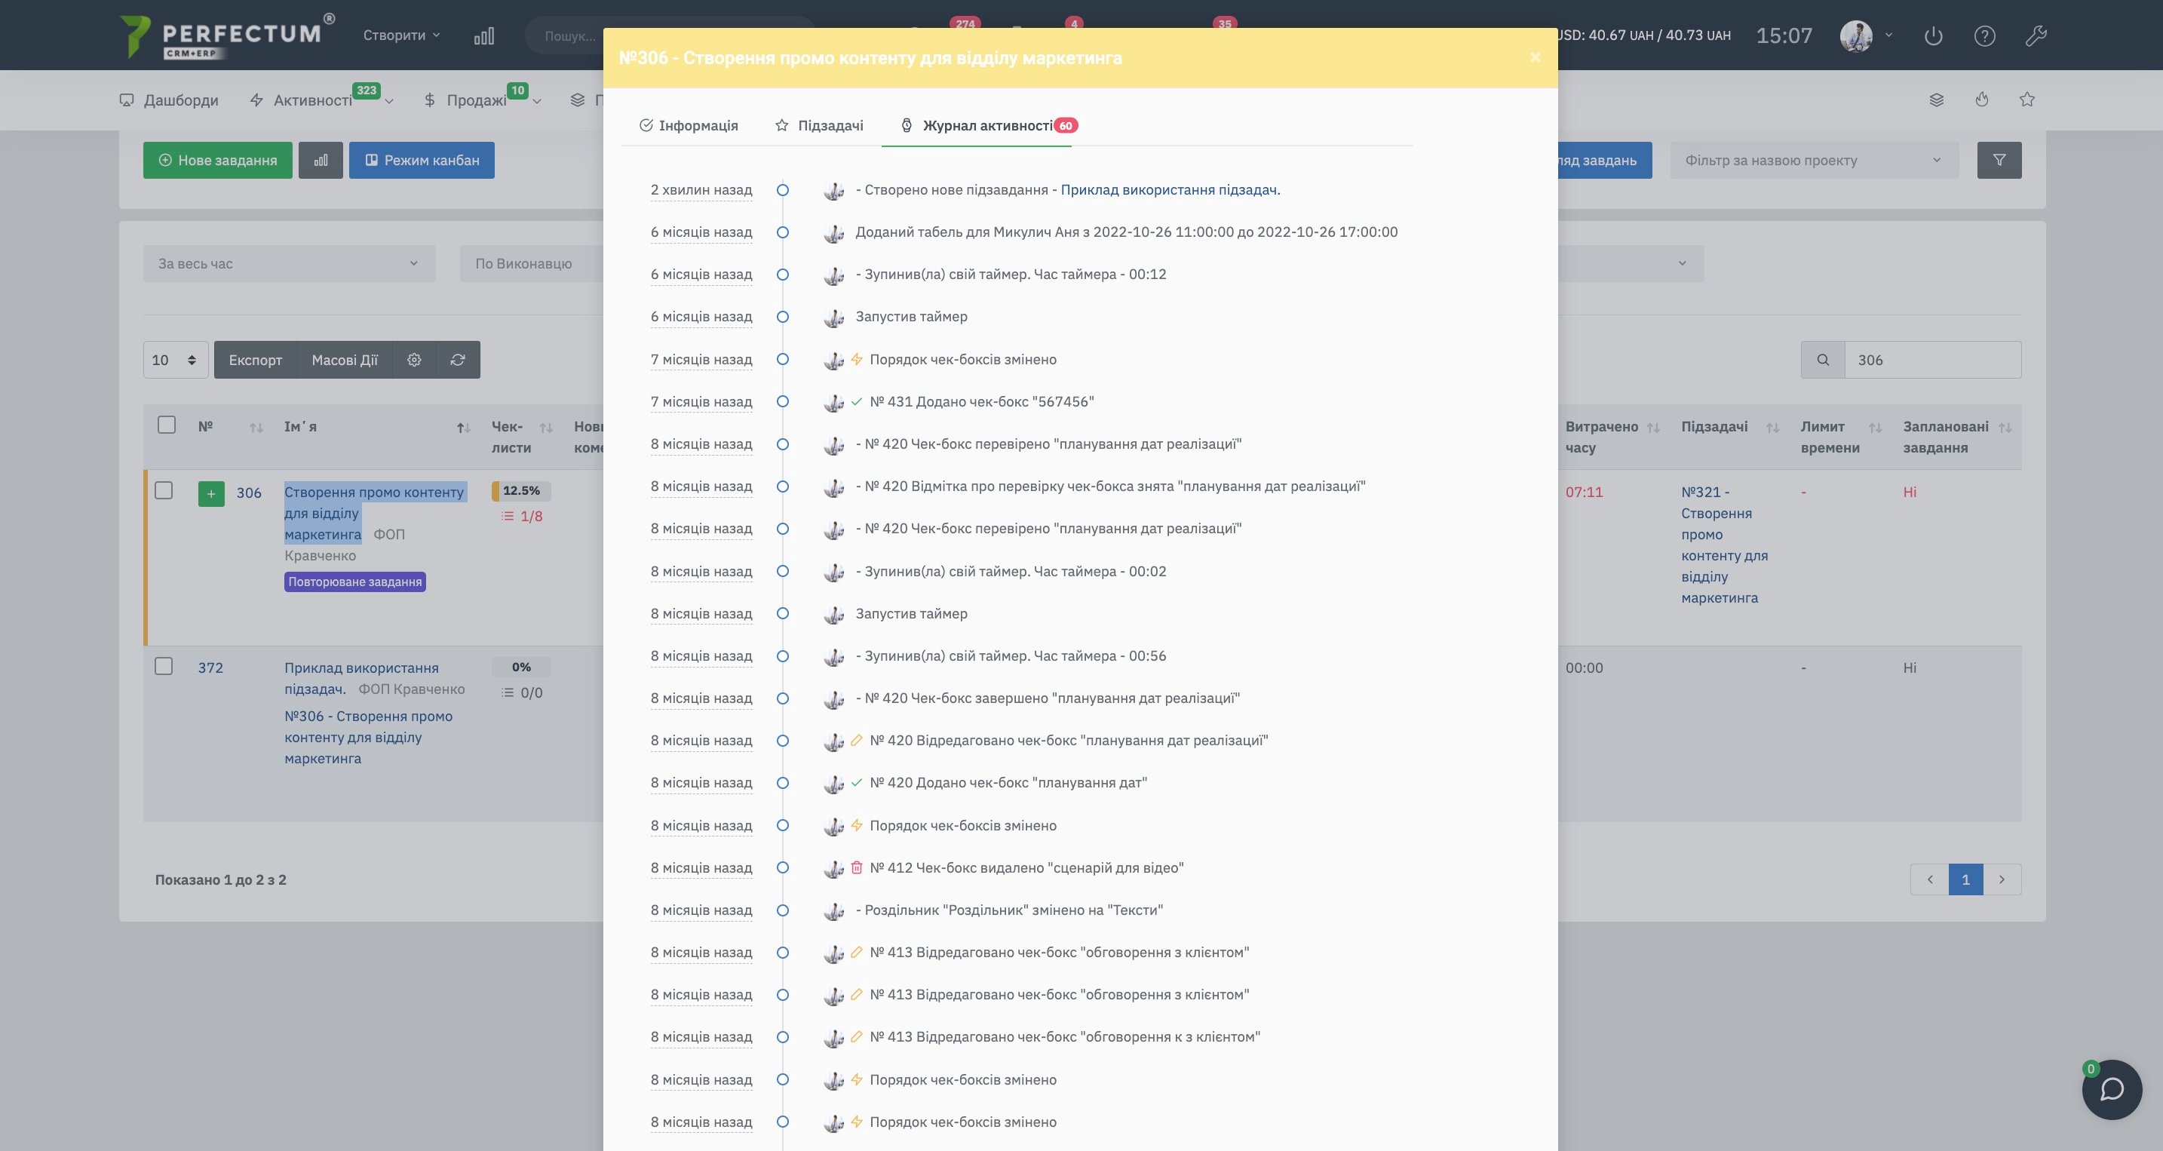Screen dimensions: 2163x1151
Task: Check the checkbox for task 372
Action: click(164, 666)
